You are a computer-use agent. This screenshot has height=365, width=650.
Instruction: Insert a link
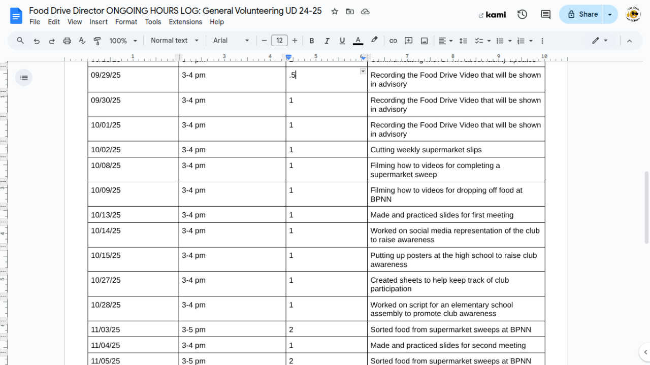(393, 41)
